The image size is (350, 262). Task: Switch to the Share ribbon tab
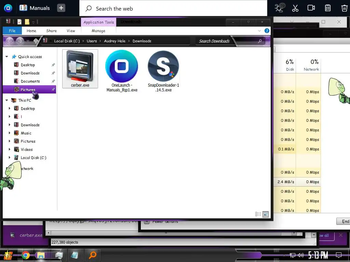pyautogui.click(x=51, y=31)
